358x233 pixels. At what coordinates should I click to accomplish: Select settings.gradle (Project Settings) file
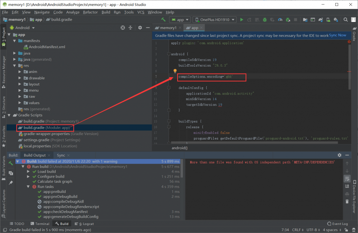click(x=49, y=140)
